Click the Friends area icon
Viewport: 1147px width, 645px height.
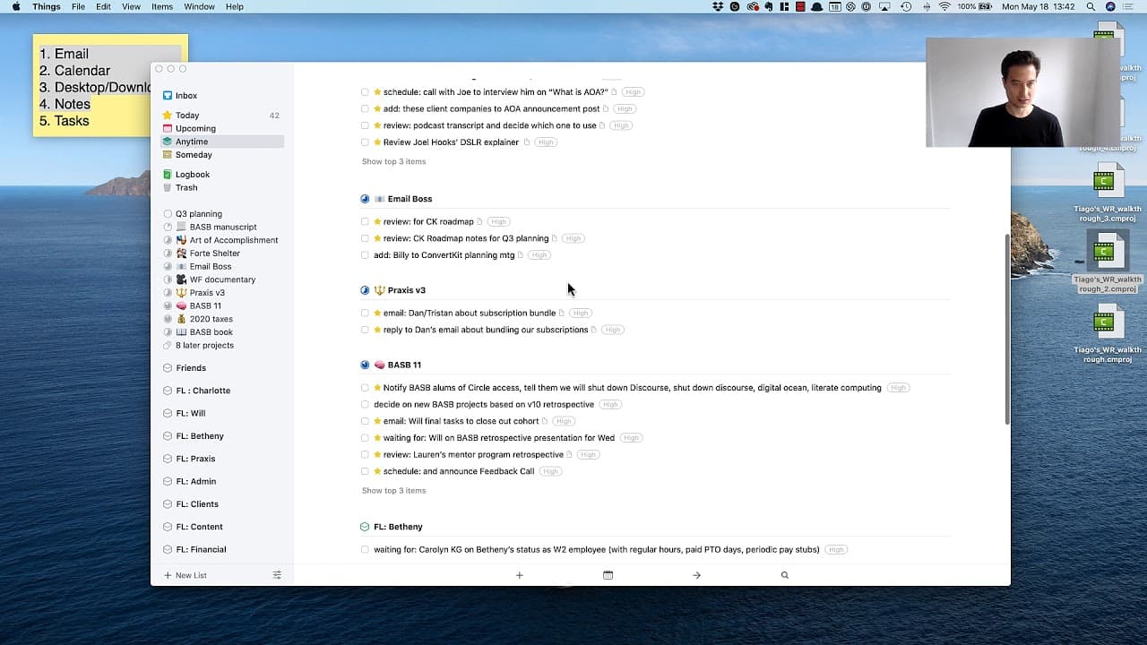click(x=168, y=368)
